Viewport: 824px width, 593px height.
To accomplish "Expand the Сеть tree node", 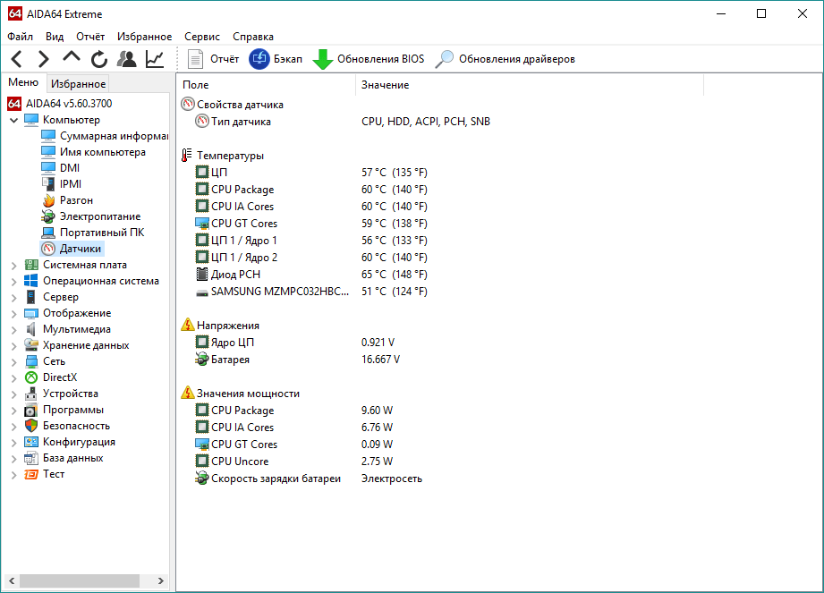I will pos(13,362).
